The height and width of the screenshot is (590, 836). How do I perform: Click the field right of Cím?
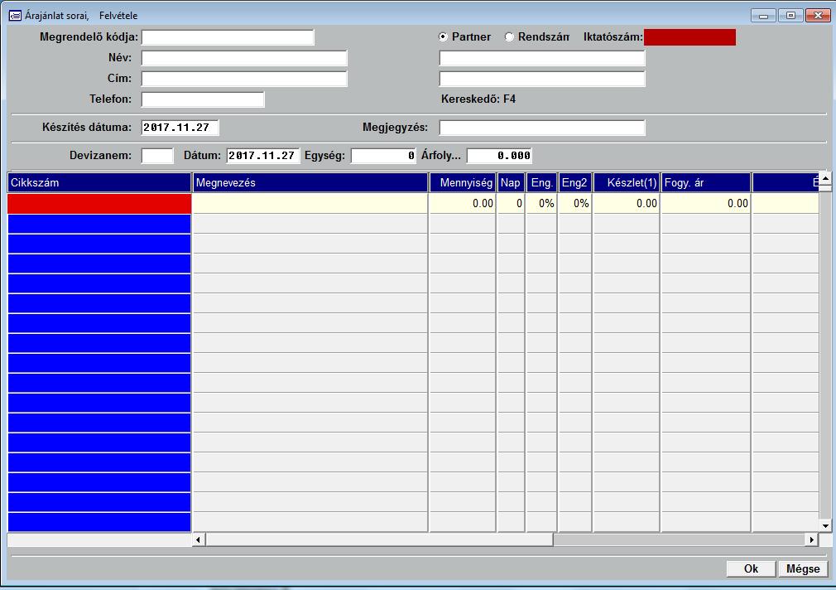coord(542,79)
